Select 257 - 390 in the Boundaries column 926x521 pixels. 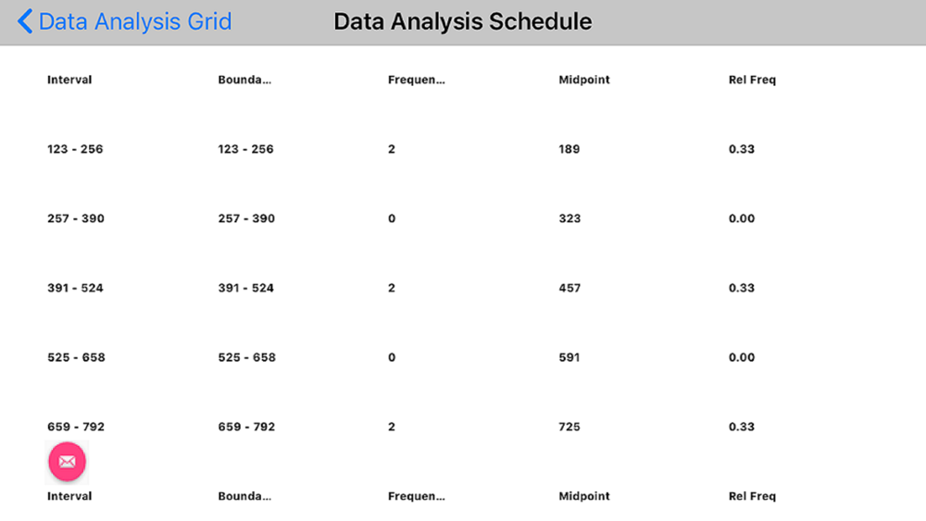click(x=246, y=218)
